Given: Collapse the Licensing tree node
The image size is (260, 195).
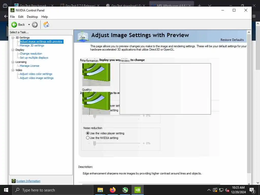Looking at the screenshot, I should pyautogui.click(x=13, y=62).
